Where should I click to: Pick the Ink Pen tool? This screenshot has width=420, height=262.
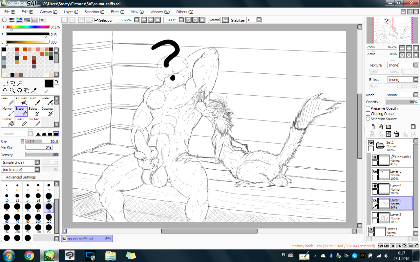[x=34, y=122]
